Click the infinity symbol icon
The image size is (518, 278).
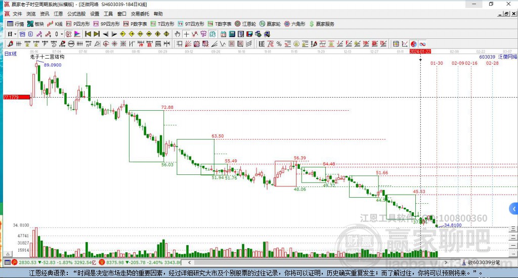click(x=422, y=44)
